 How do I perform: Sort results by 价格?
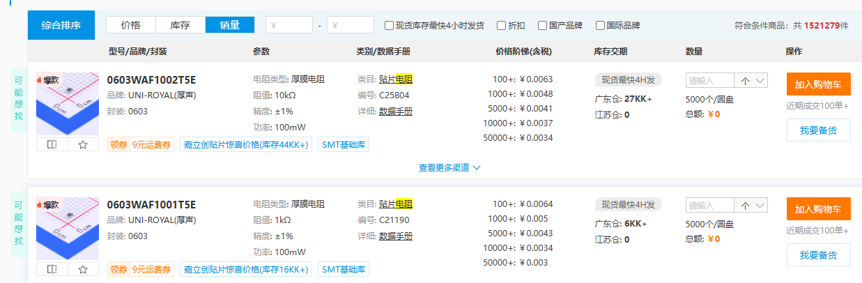(130, 25)
